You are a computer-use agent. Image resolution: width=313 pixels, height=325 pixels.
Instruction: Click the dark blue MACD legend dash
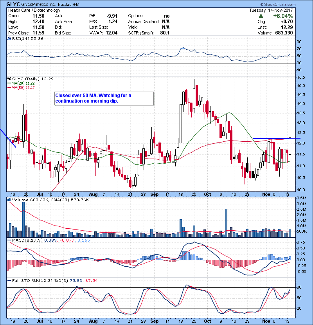tap(9, 240)
